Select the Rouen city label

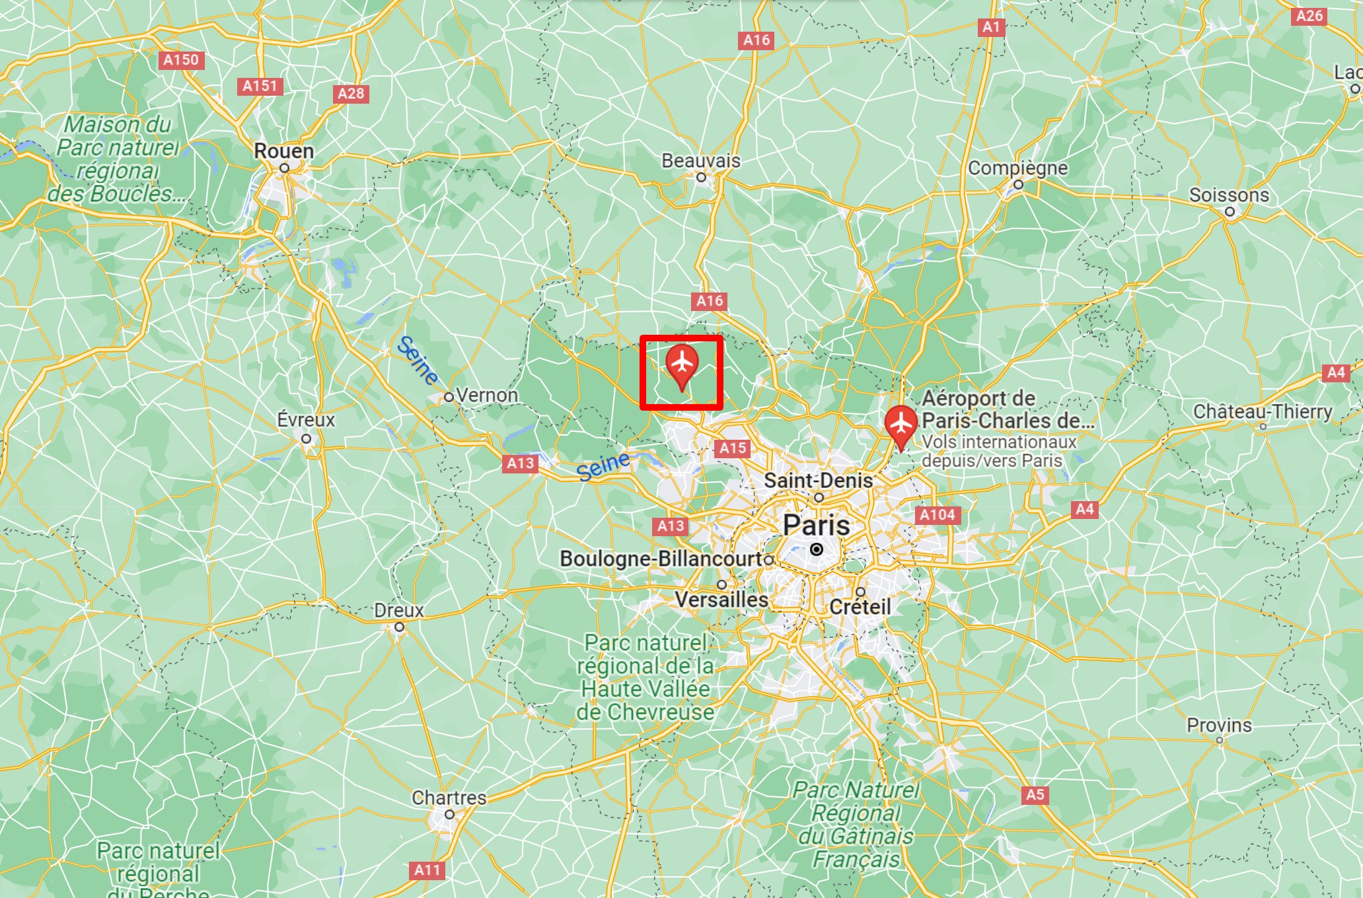coord(284,151)
